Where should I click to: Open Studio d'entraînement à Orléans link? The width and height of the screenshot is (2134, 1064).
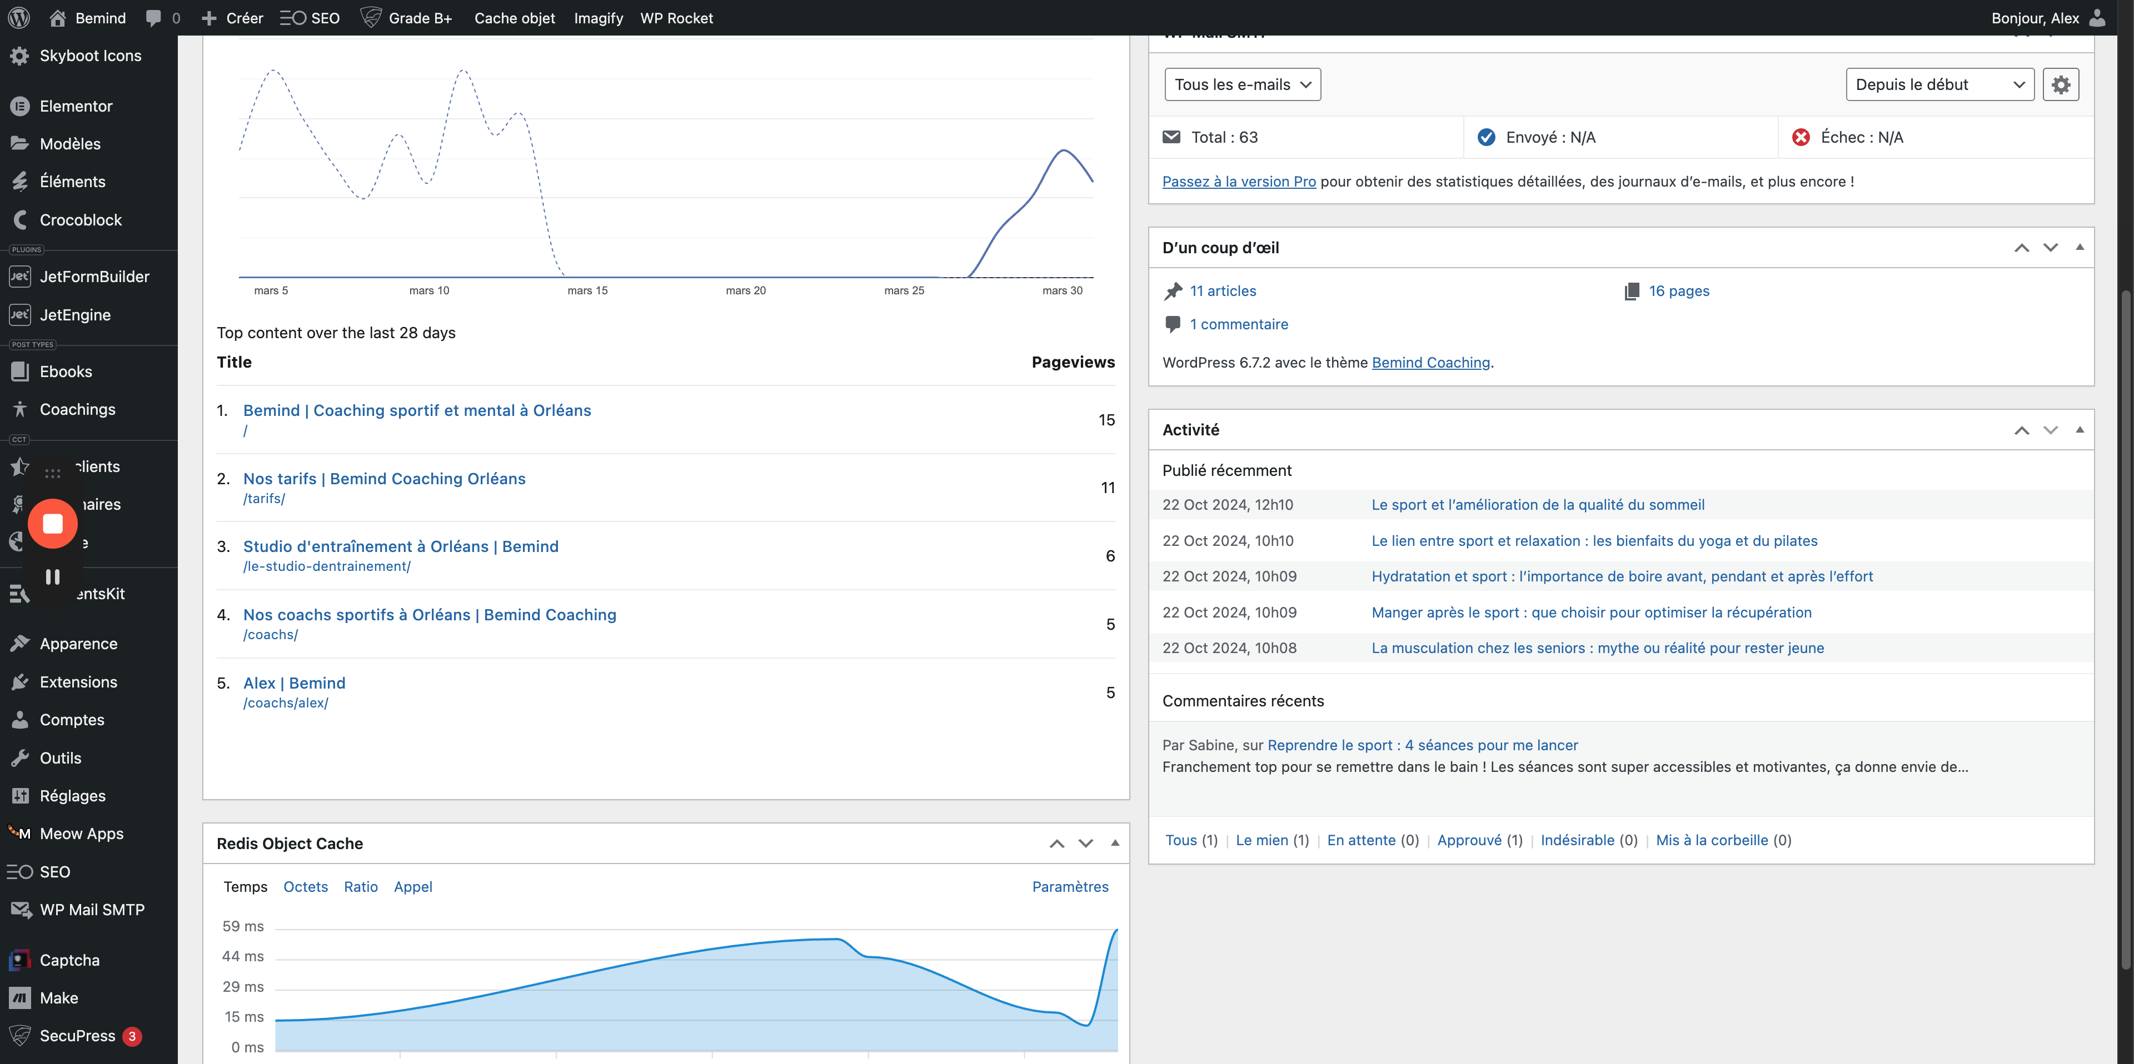pos(401,546)
